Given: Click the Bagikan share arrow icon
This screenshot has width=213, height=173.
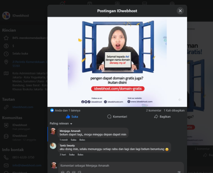Looking at the screenshot, I should pyautogui.click(x=156, y=117).
